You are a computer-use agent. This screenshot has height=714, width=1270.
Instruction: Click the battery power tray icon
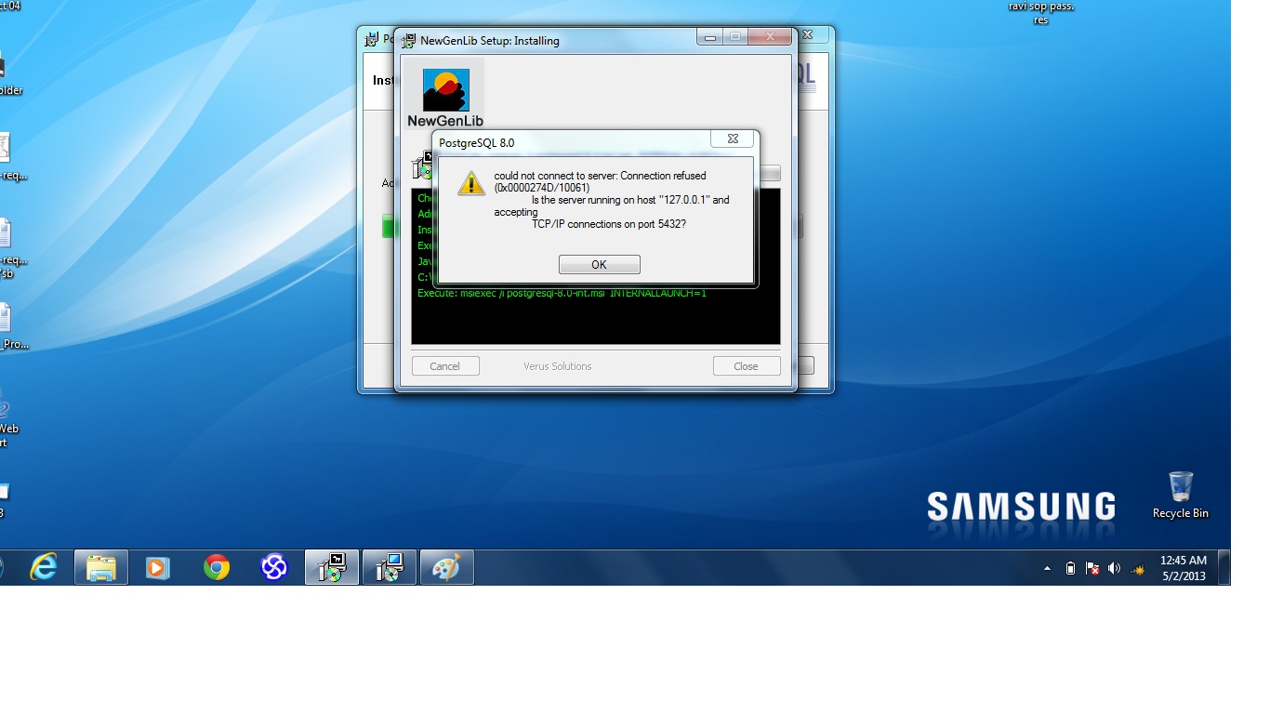(x=1070, y=568)
